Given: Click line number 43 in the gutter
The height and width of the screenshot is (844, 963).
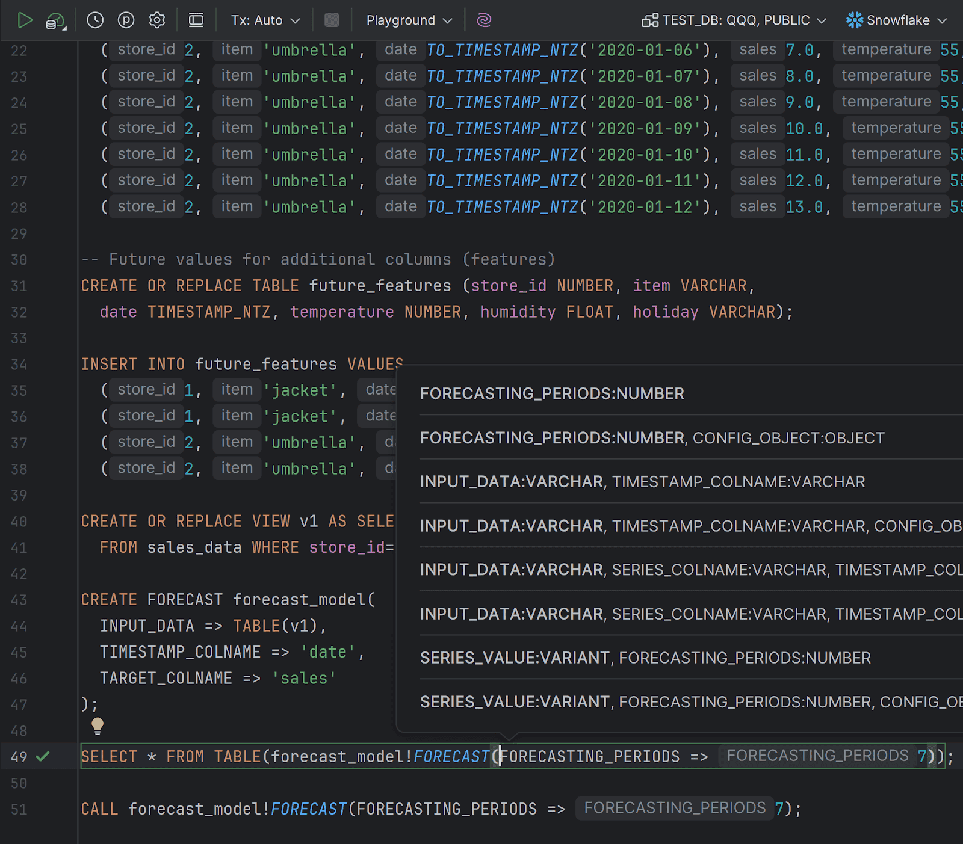Looking at the screenshot, I should tap(19, 600).
